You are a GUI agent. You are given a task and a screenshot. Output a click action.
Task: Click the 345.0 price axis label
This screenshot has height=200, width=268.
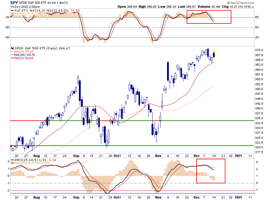(x=259, y=99)
